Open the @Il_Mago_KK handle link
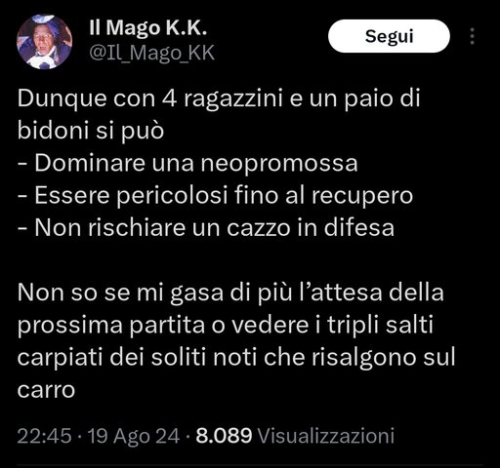 (152, 53)
